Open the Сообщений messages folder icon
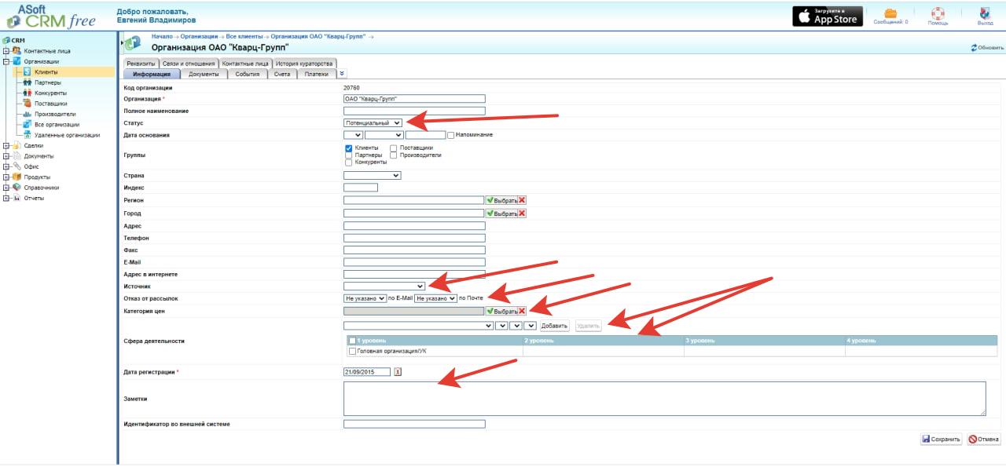This screenshot has height=467, width=1006. 890,13
